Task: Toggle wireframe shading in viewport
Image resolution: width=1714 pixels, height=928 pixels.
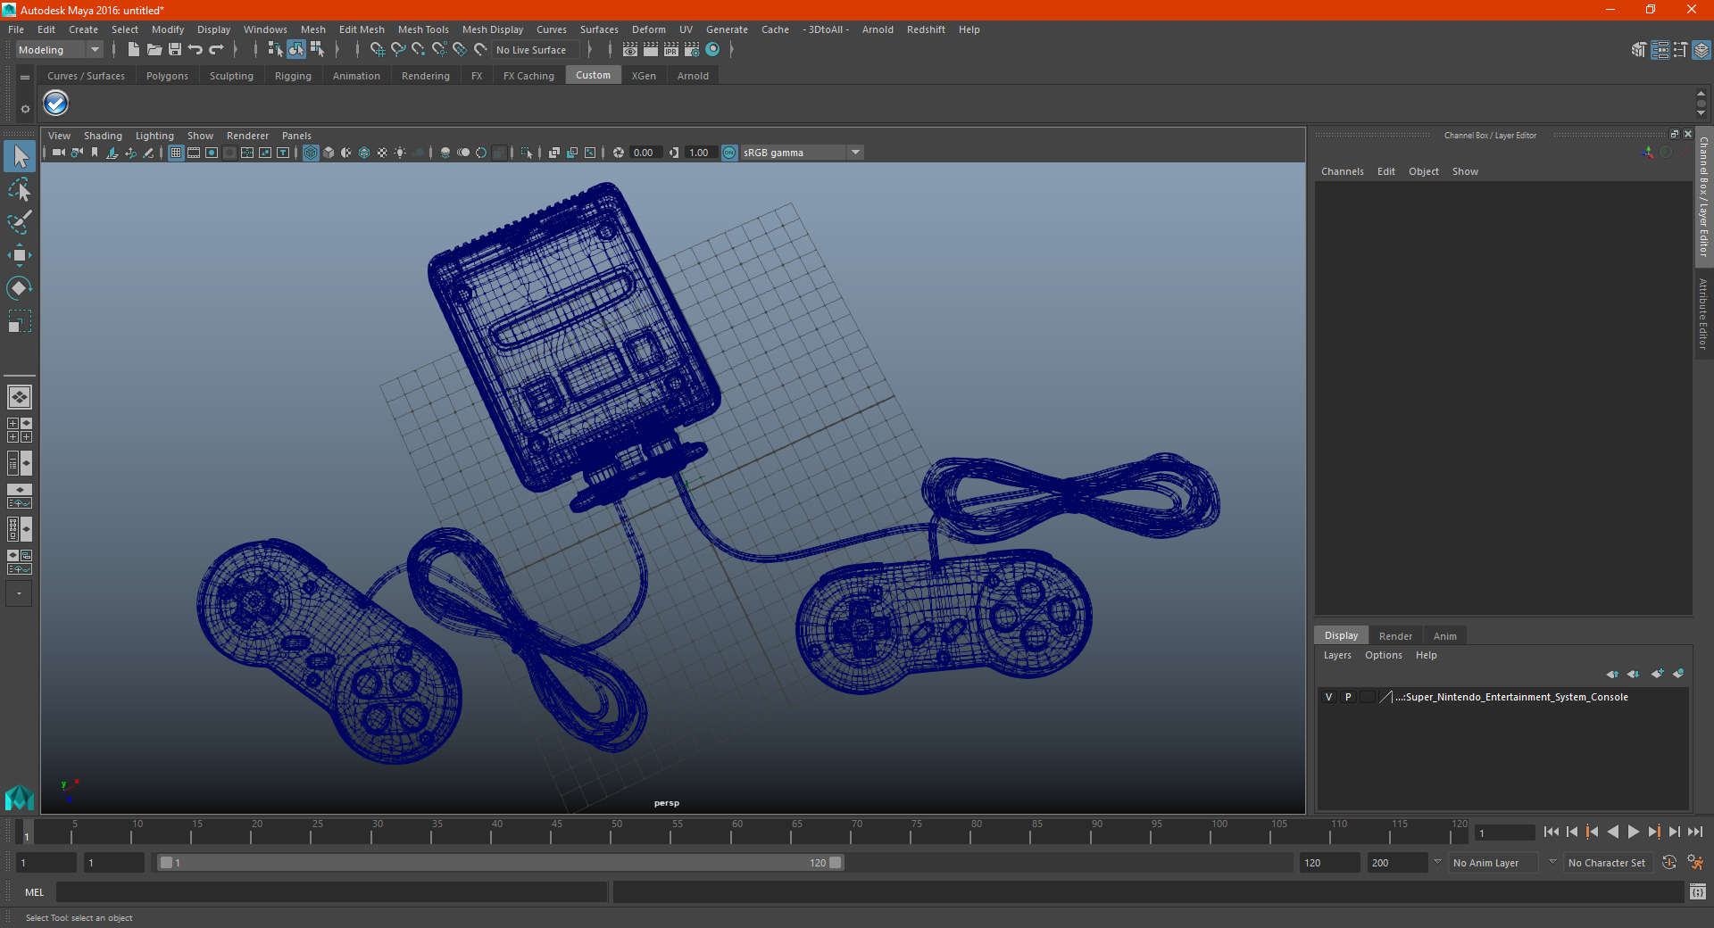Action: [x=311, y=153]
